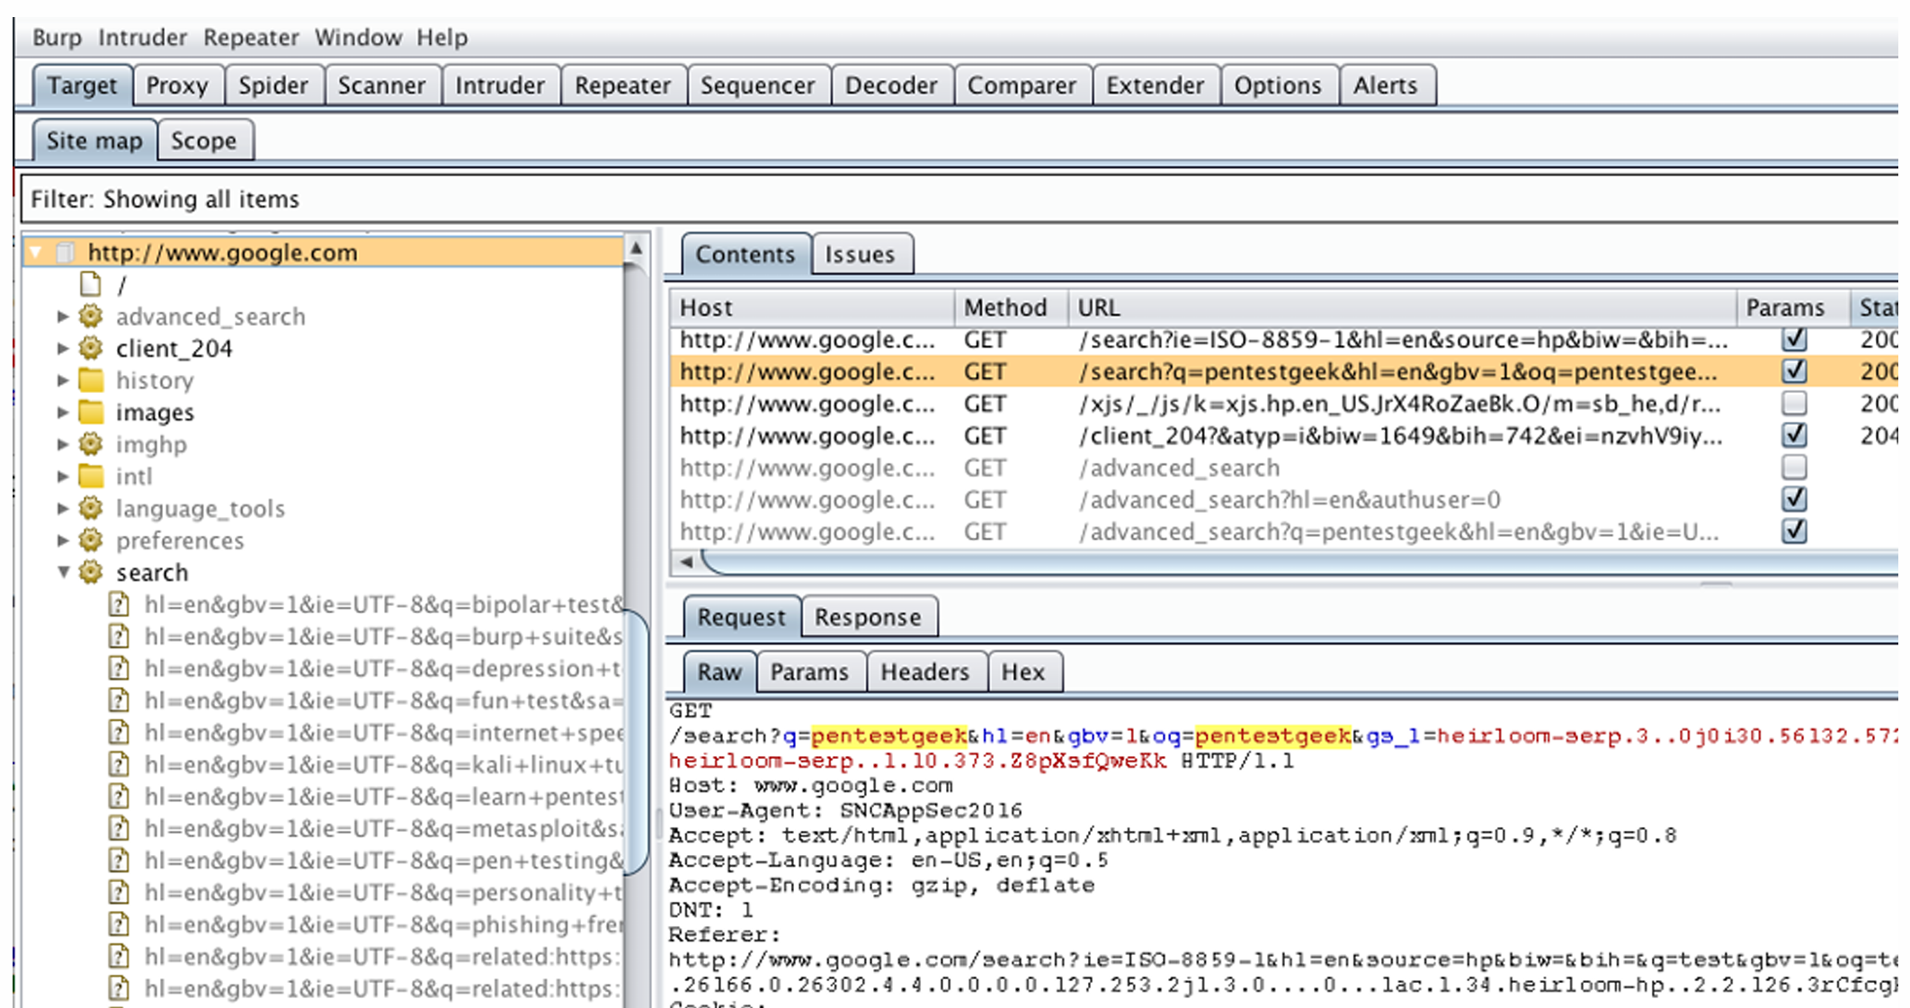The image size is (1910, 1008).
Task: Show the Issues tab
Action: point(861,254)
